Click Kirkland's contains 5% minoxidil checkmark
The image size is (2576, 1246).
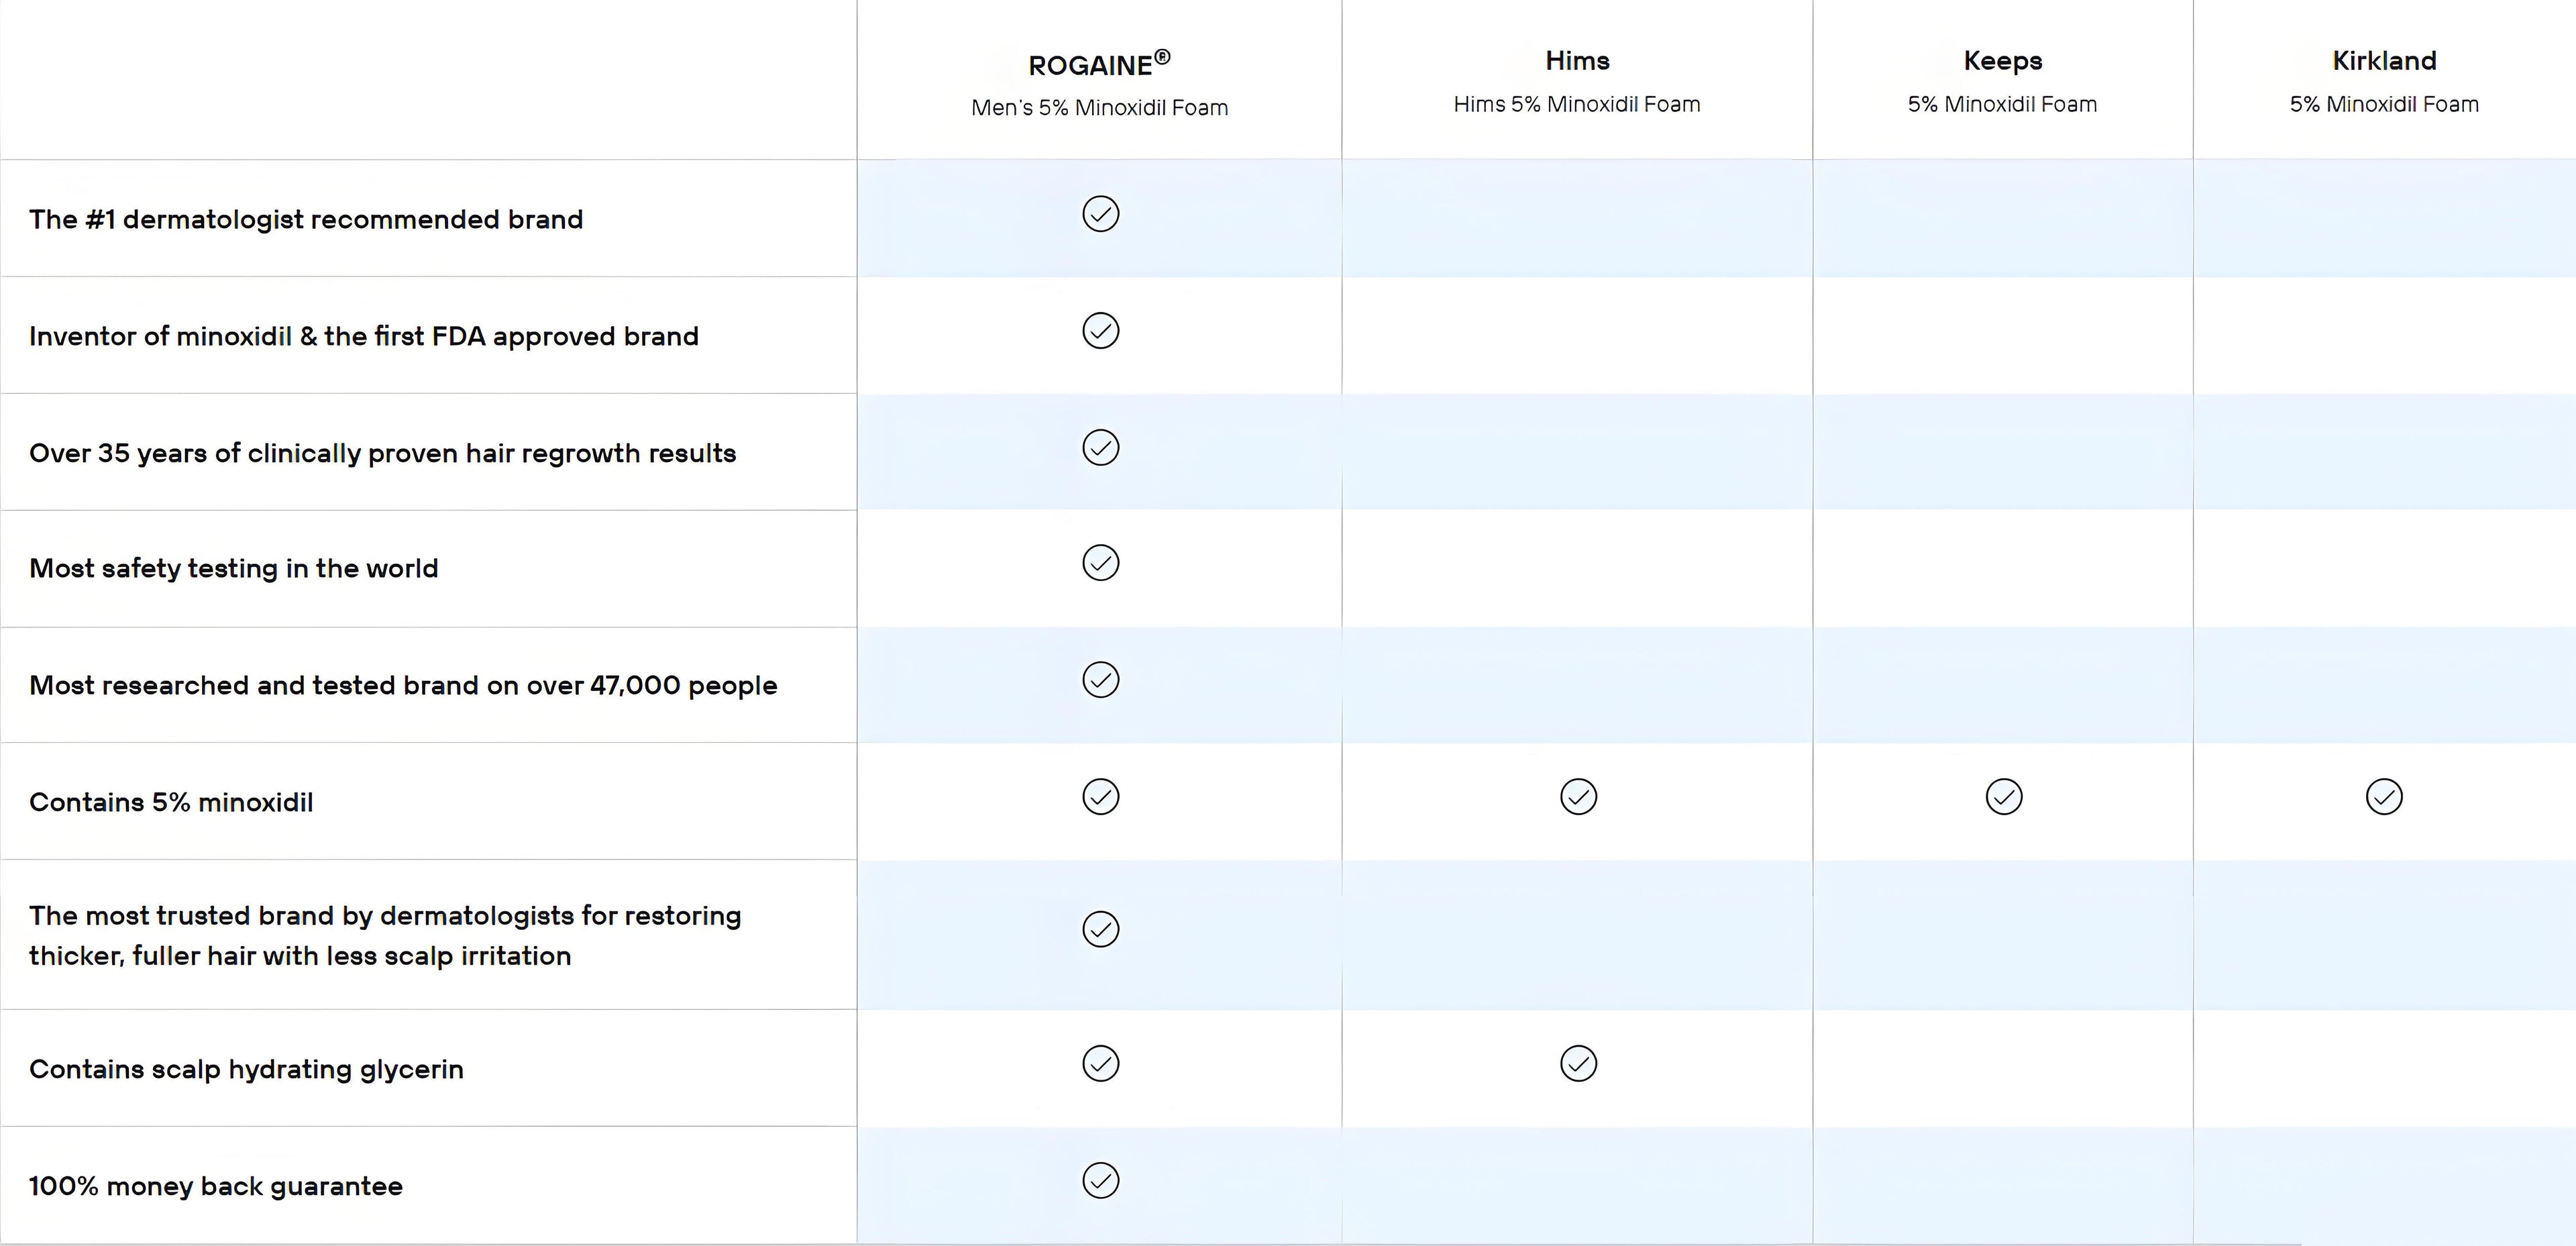point(2384,797)
